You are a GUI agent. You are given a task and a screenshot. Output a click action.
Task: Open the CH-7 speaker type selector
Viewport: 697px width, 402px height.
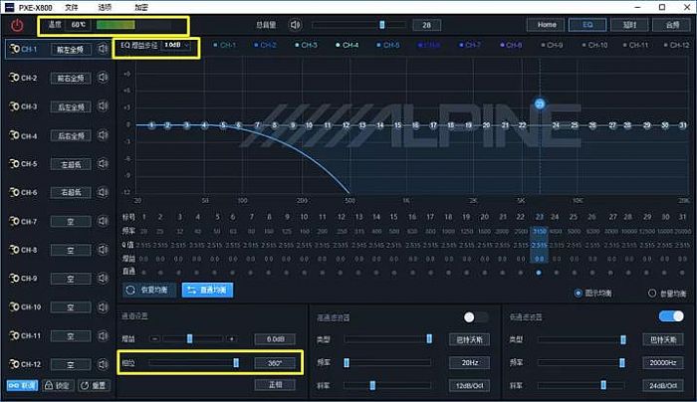[x=71, y=221]
